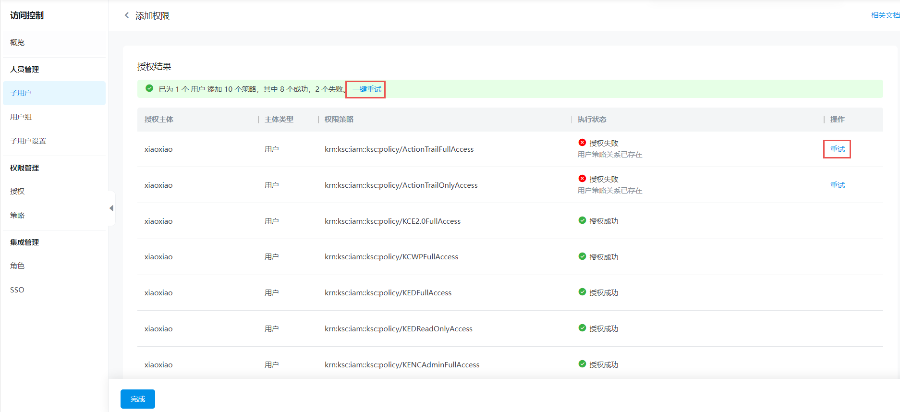900x412 pixels.
Task: Open the 相关文档 link
Action: (885, 15)
